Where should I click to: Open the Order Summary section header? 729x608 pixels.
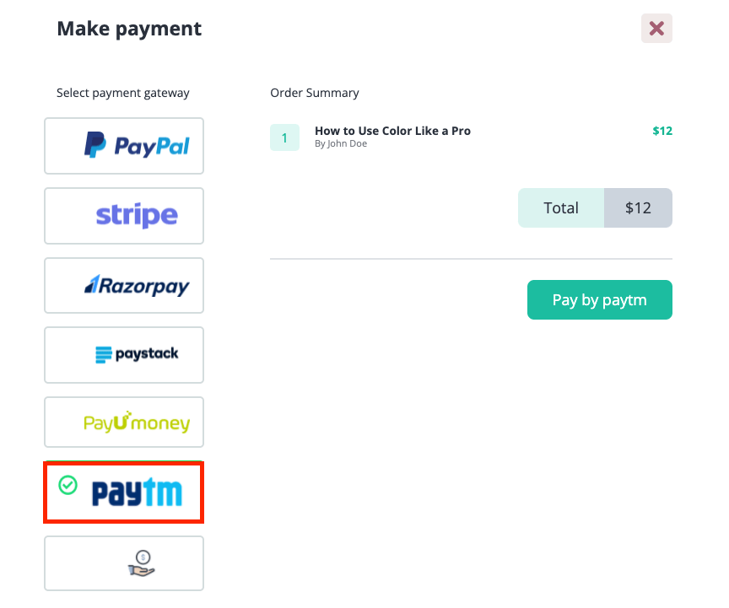(x=314, y=93)
